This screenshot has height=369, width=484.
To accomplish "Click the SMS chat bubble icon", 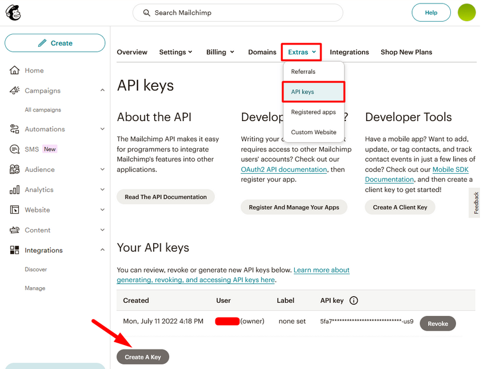I will pyautogui.click(x=14, y=149).
